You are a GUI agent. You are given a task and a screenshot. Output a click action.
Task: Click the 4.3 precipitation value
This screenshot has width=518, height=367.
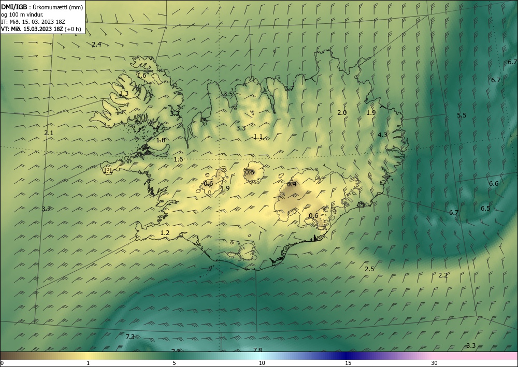click(382, 135)
